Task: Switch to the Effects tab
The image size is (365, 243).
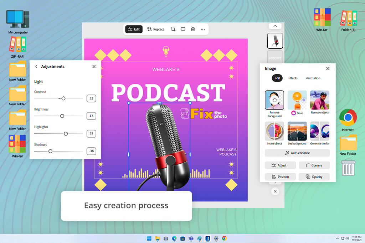Action: click(293, 78)
